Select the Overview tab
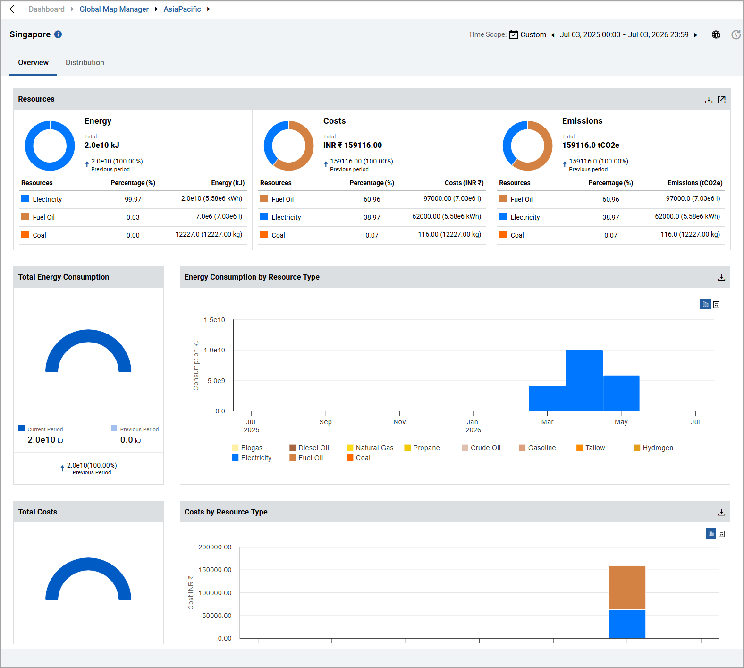 [34, 62]
